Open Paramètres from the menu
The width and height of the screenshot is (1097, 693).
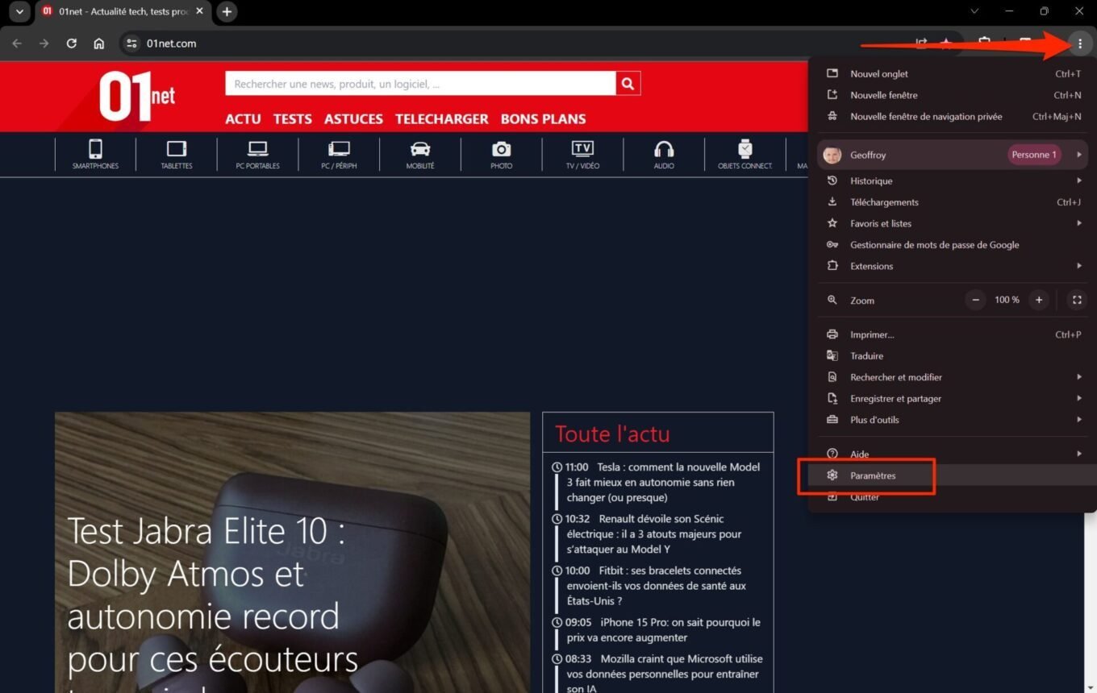click(953, 475)
